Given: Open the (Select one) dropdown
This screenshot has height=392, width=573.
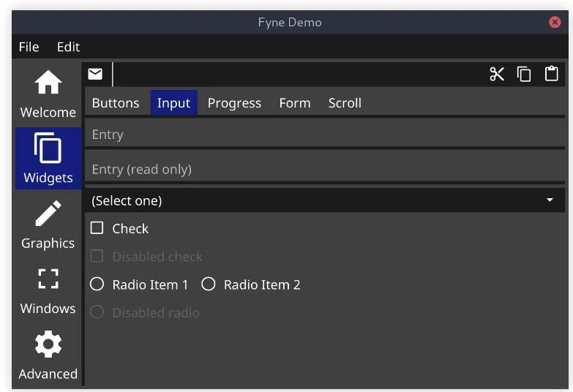Looking at the screenshot, I should pyautogui.click(x=325, y=200).
